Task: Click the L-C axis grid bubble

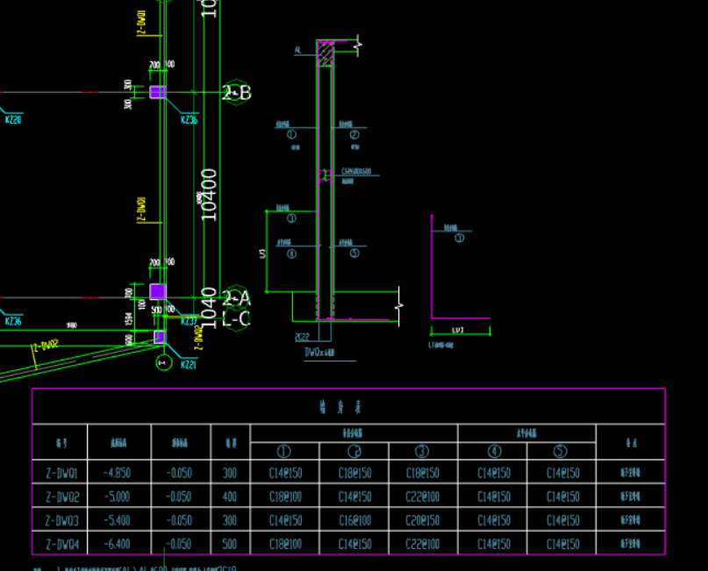Action: click(x=236, y=318)
